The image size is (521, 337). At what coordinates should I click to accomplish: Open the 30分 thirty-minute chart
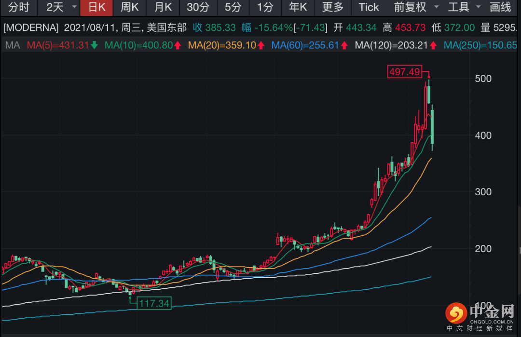coord(198,7)
